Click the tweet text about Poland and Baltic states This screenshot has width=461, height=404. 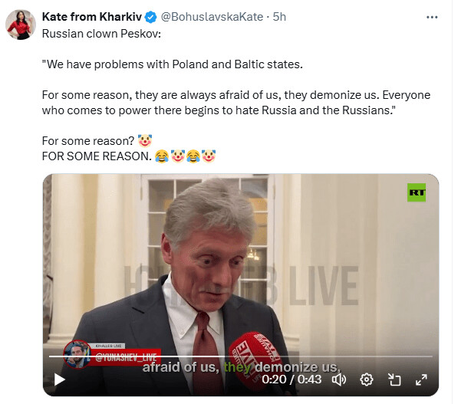point(173,64)
